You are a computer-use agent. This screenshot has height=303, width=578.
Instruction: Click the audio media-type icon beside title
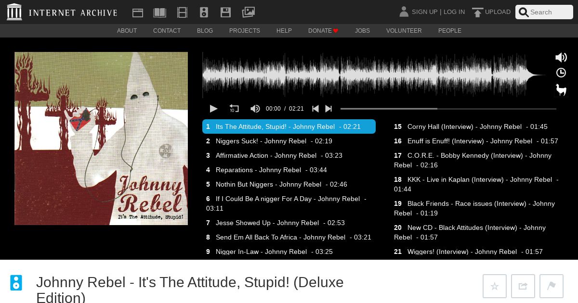(x=16, y=282)
